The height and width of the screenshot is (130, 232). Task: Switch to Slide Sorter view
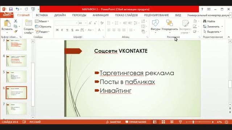pyautogui.click(x=163, y=122)
